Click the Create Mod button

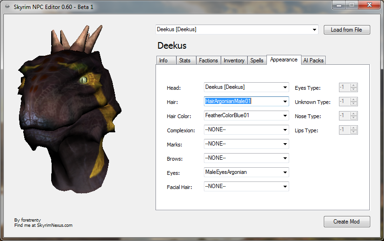pos(347,222)
